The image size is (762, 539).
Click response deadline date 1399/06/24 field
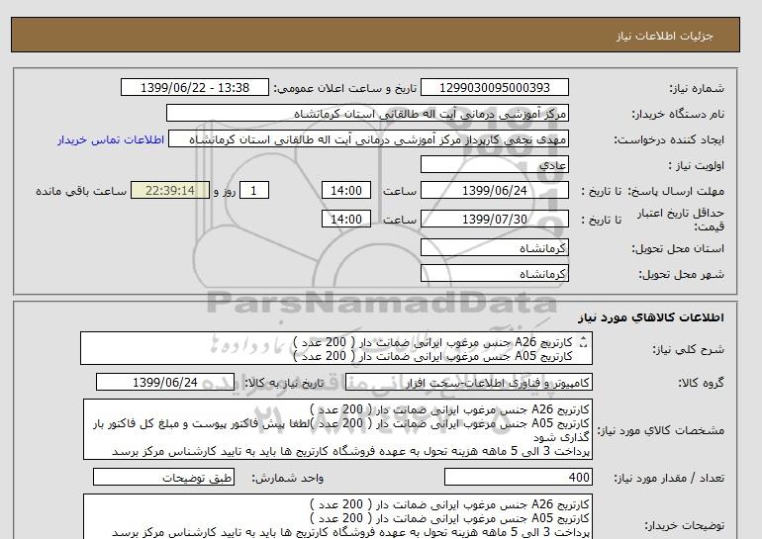click(494, 190)
